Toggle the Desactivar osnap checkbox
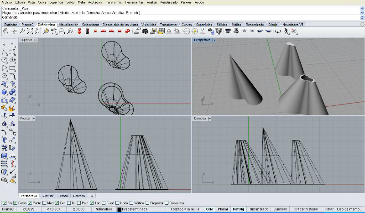 click(x=167, y=203)
